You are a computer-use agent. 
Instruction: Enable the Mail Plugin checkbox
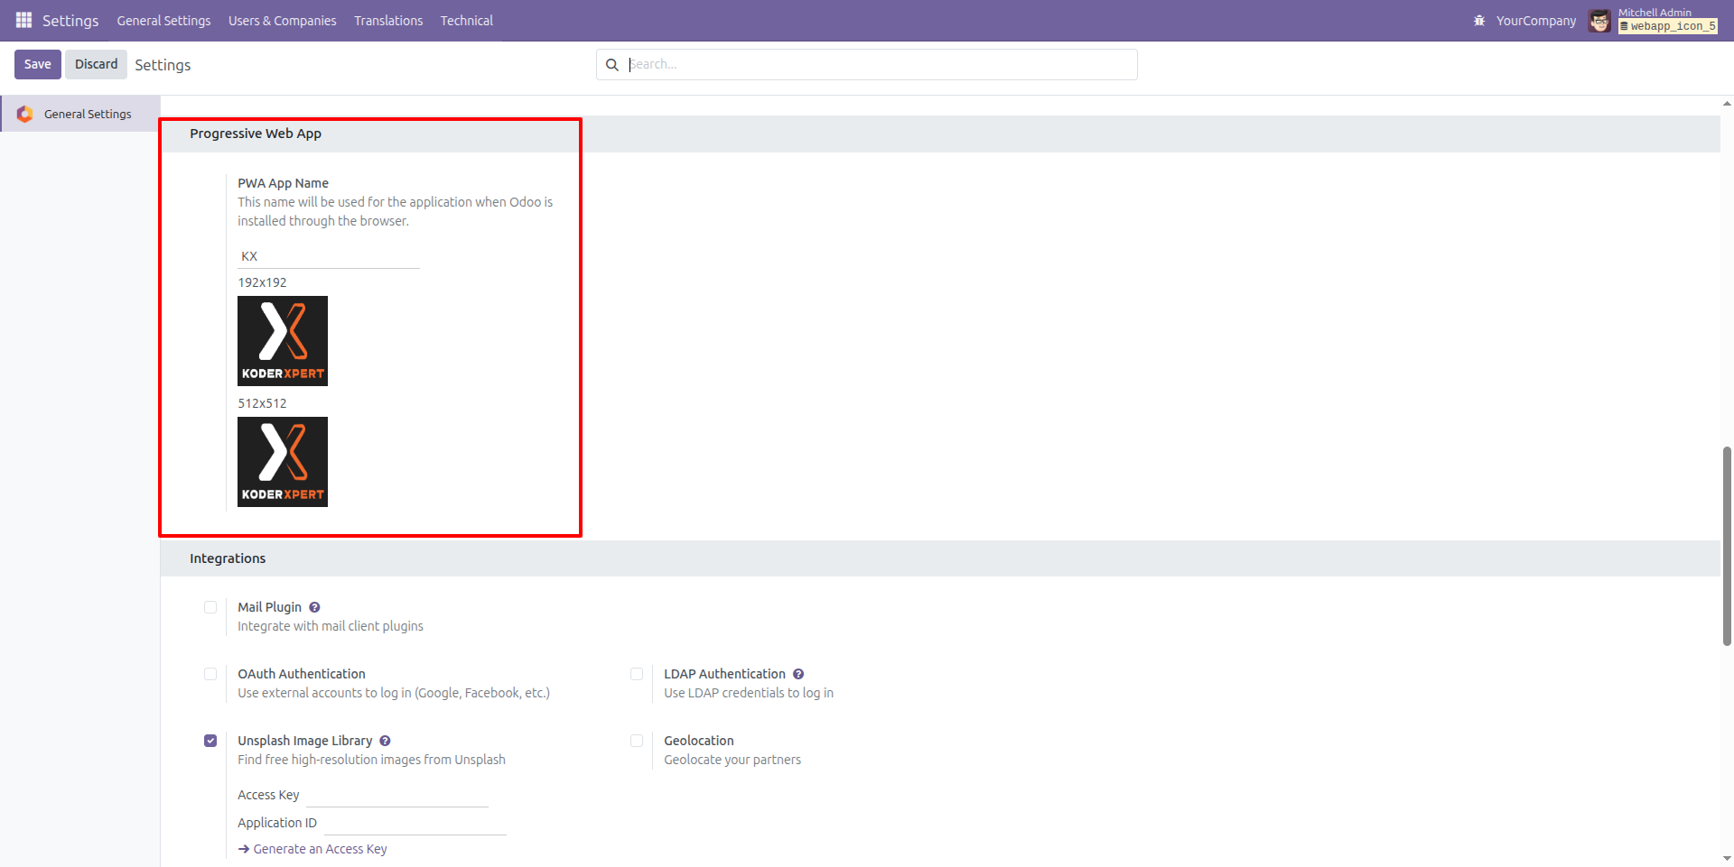point(210,607)
